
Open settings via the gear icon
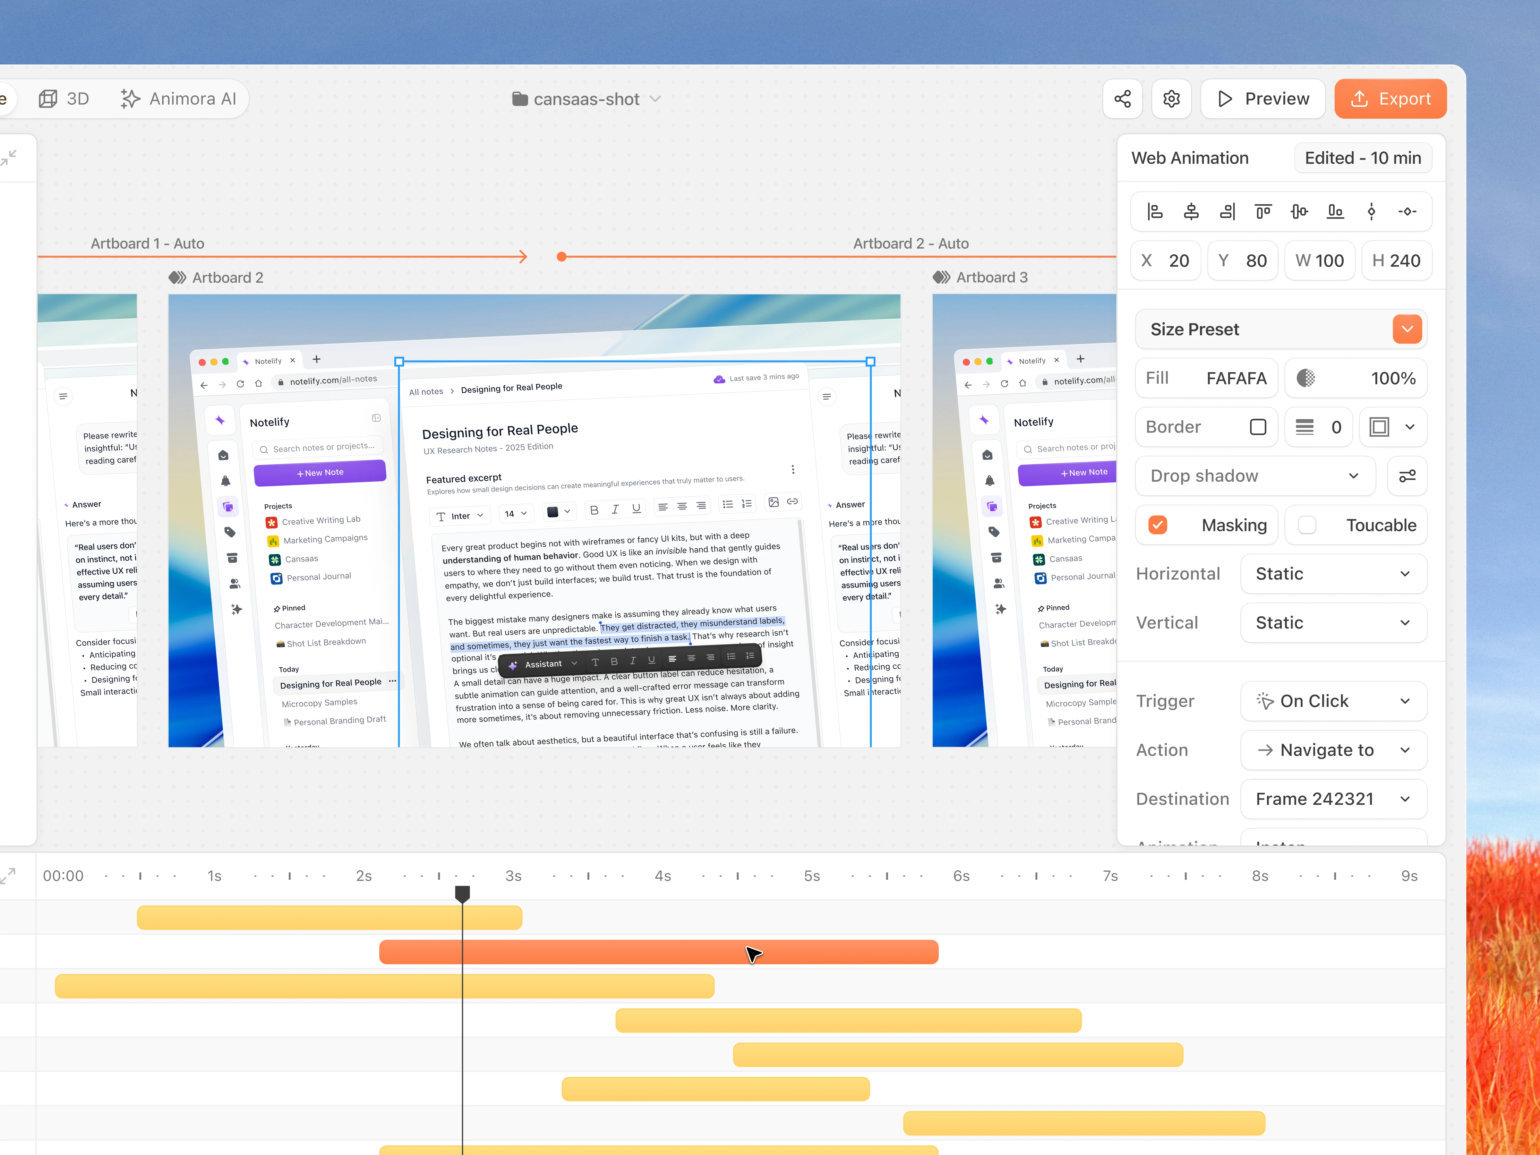point(1171,99)
